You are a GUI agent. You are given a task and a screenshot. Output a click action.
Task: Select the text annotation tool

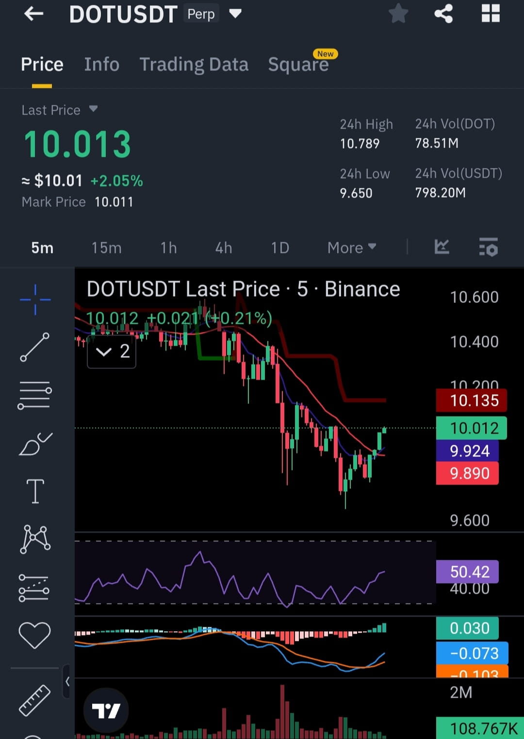[34, 490]
